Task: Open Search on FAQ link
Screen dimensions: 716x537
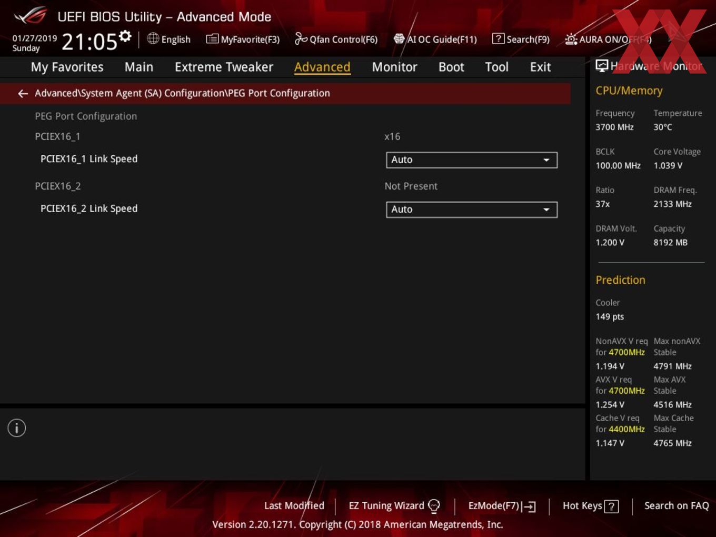Action: pyautogui.click(x=677, y=506)
